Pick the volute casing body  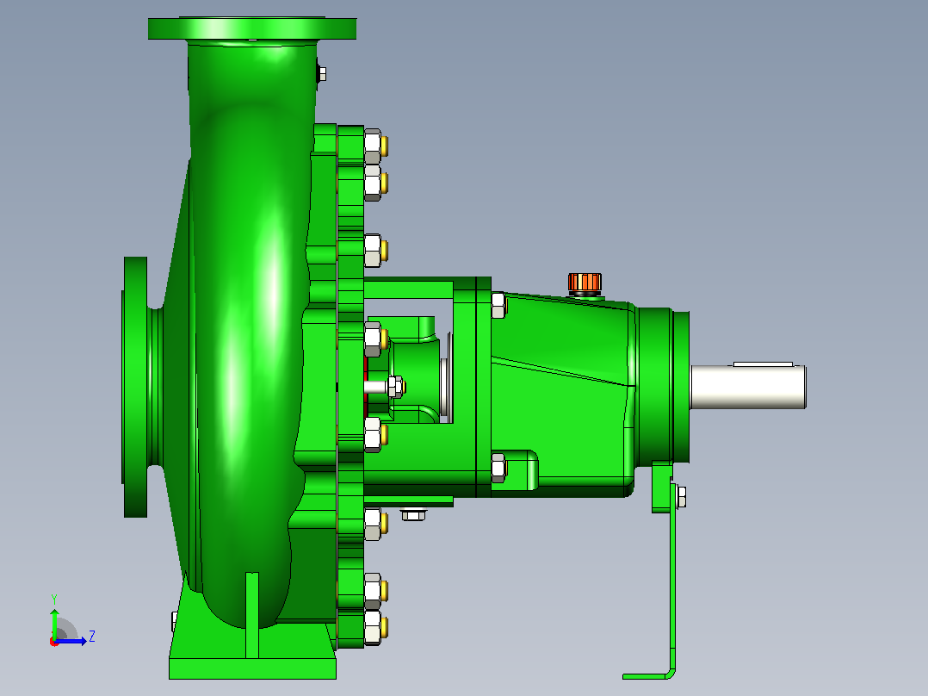251,332
